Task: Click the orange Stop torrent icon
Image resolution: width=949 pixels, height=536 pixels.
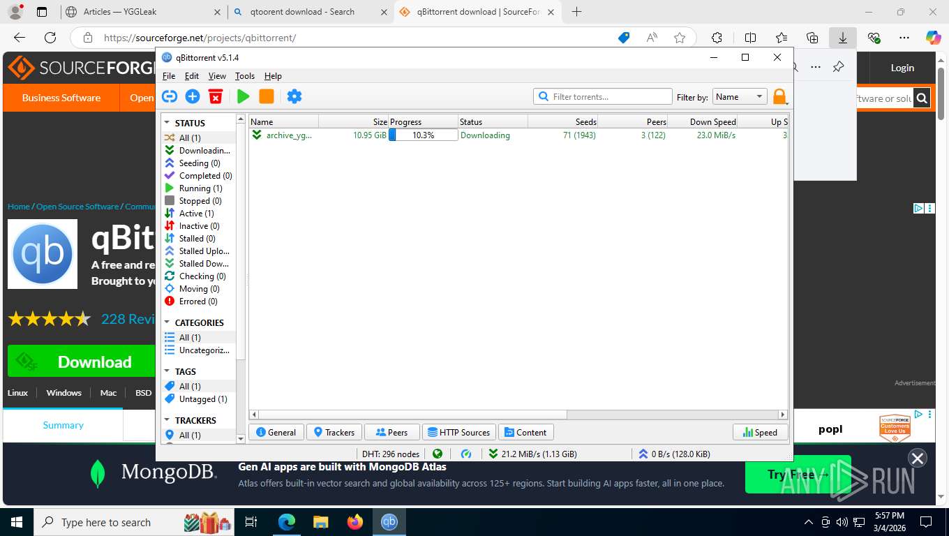Action: click(267, 96)
